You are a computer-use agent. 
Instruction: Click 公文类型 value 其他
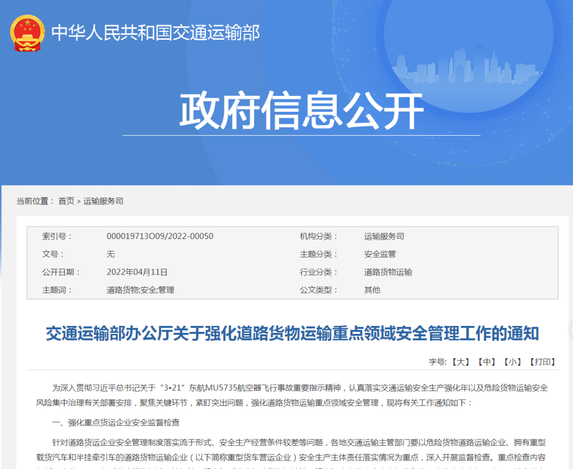click(372, 290)
